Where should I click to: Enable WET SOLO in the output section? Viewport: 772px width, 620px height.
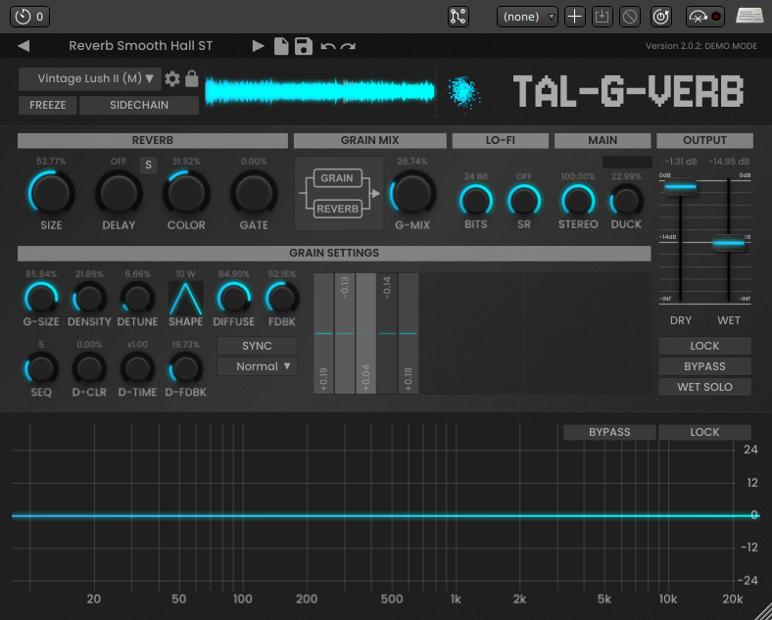click(704, 387)
